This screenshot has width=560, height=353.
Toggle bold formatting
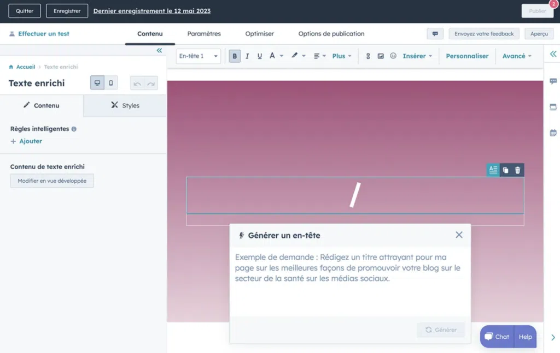pos(235,56)
